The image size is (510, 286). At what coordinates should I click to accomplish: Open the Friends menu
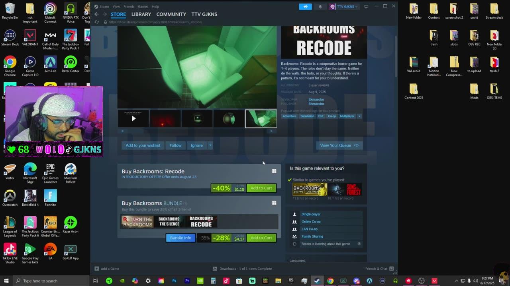(129, 6)
